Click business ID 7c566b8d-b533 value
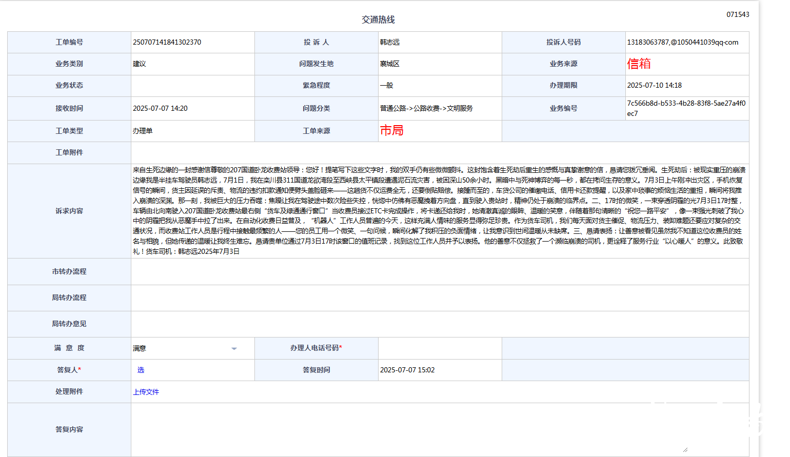Viewport: 790px width, 457px height. [x=686, y=108]
